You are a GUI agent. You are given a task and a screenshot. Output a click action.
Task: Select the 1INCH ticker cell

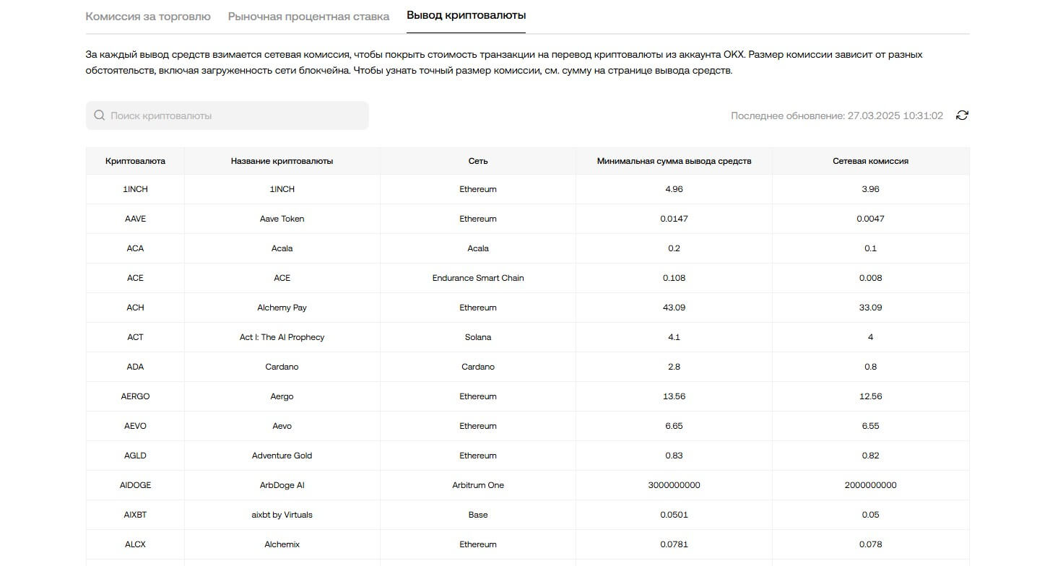click(135, 189)
